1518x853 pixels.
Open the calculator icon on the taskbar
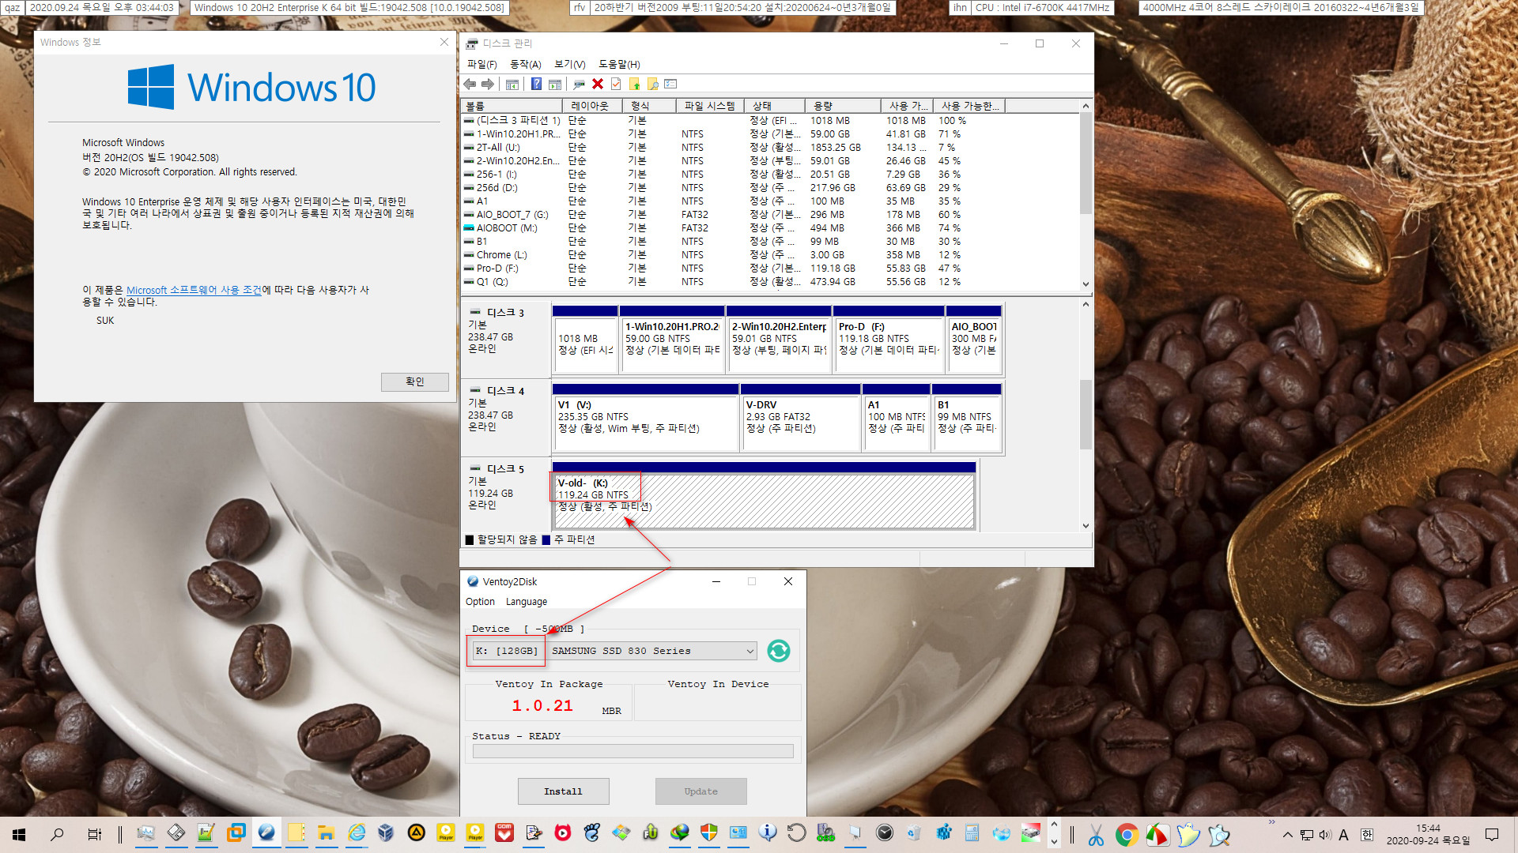coord(972,832)
